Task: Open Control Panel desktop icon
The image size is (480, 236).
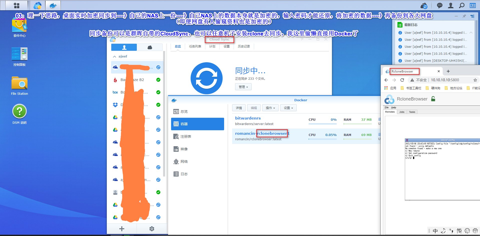Action: pos(20,57)
